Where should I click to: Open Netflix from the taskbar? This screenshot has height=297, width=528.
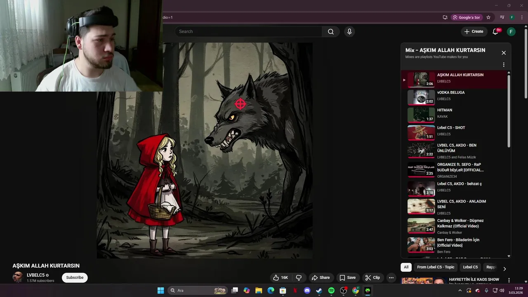[295, 290]
